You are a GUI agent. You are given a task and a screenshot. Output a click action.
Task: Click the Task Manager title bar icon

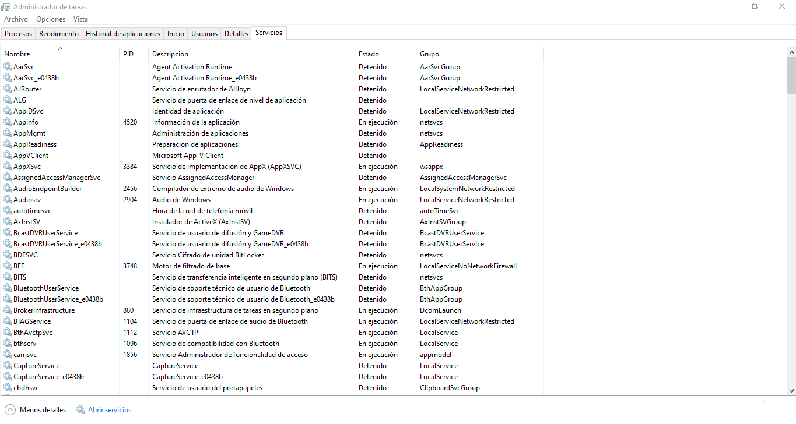pos(6,7)
